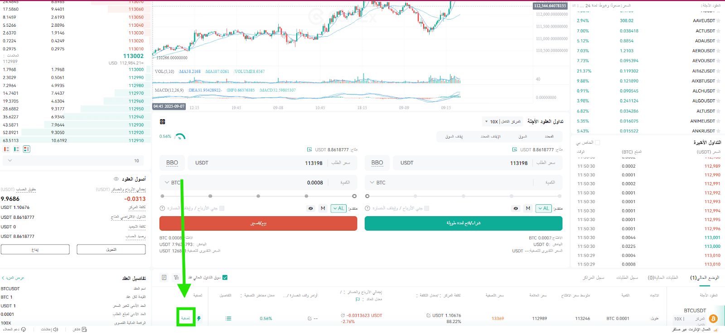The width and height of the screenshot is (725, 333).
Task: Open the position details list icon
Action: click(x=228, y=319)
